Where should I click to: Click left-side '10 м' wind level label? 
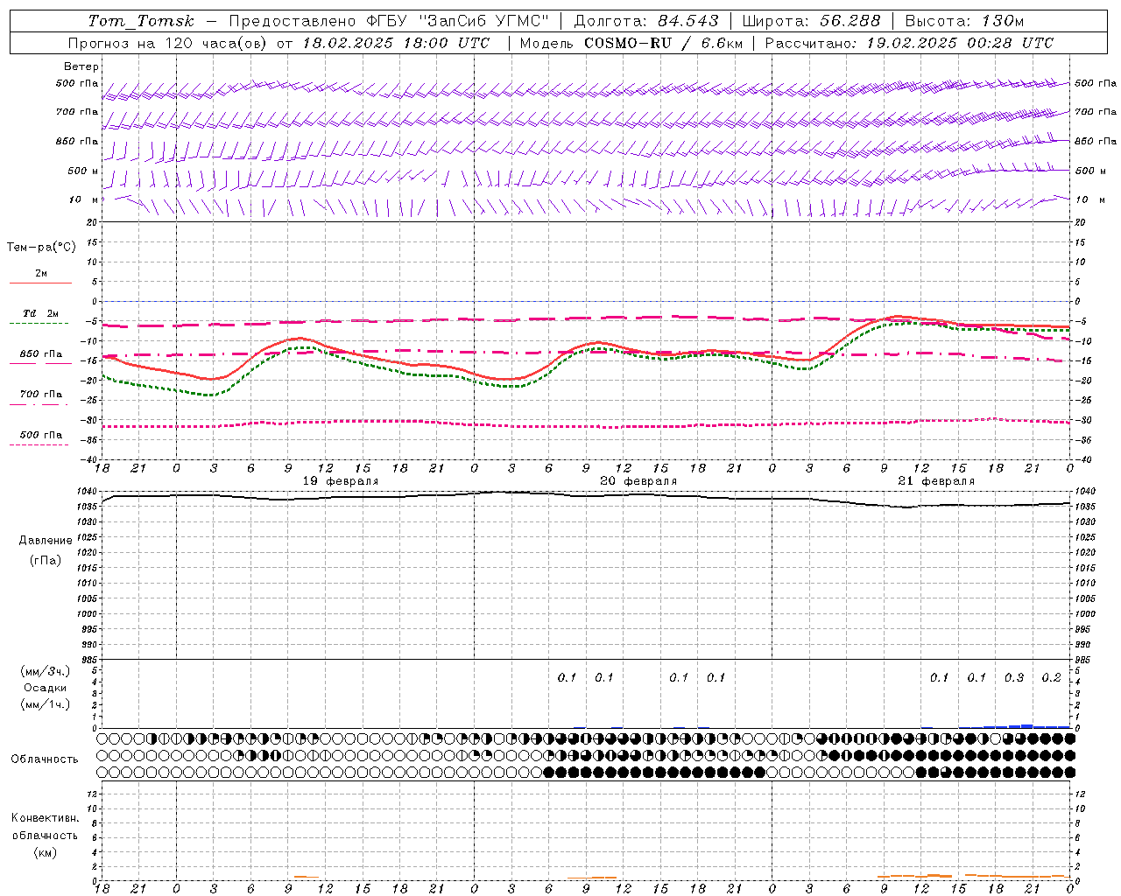[84, 199]
